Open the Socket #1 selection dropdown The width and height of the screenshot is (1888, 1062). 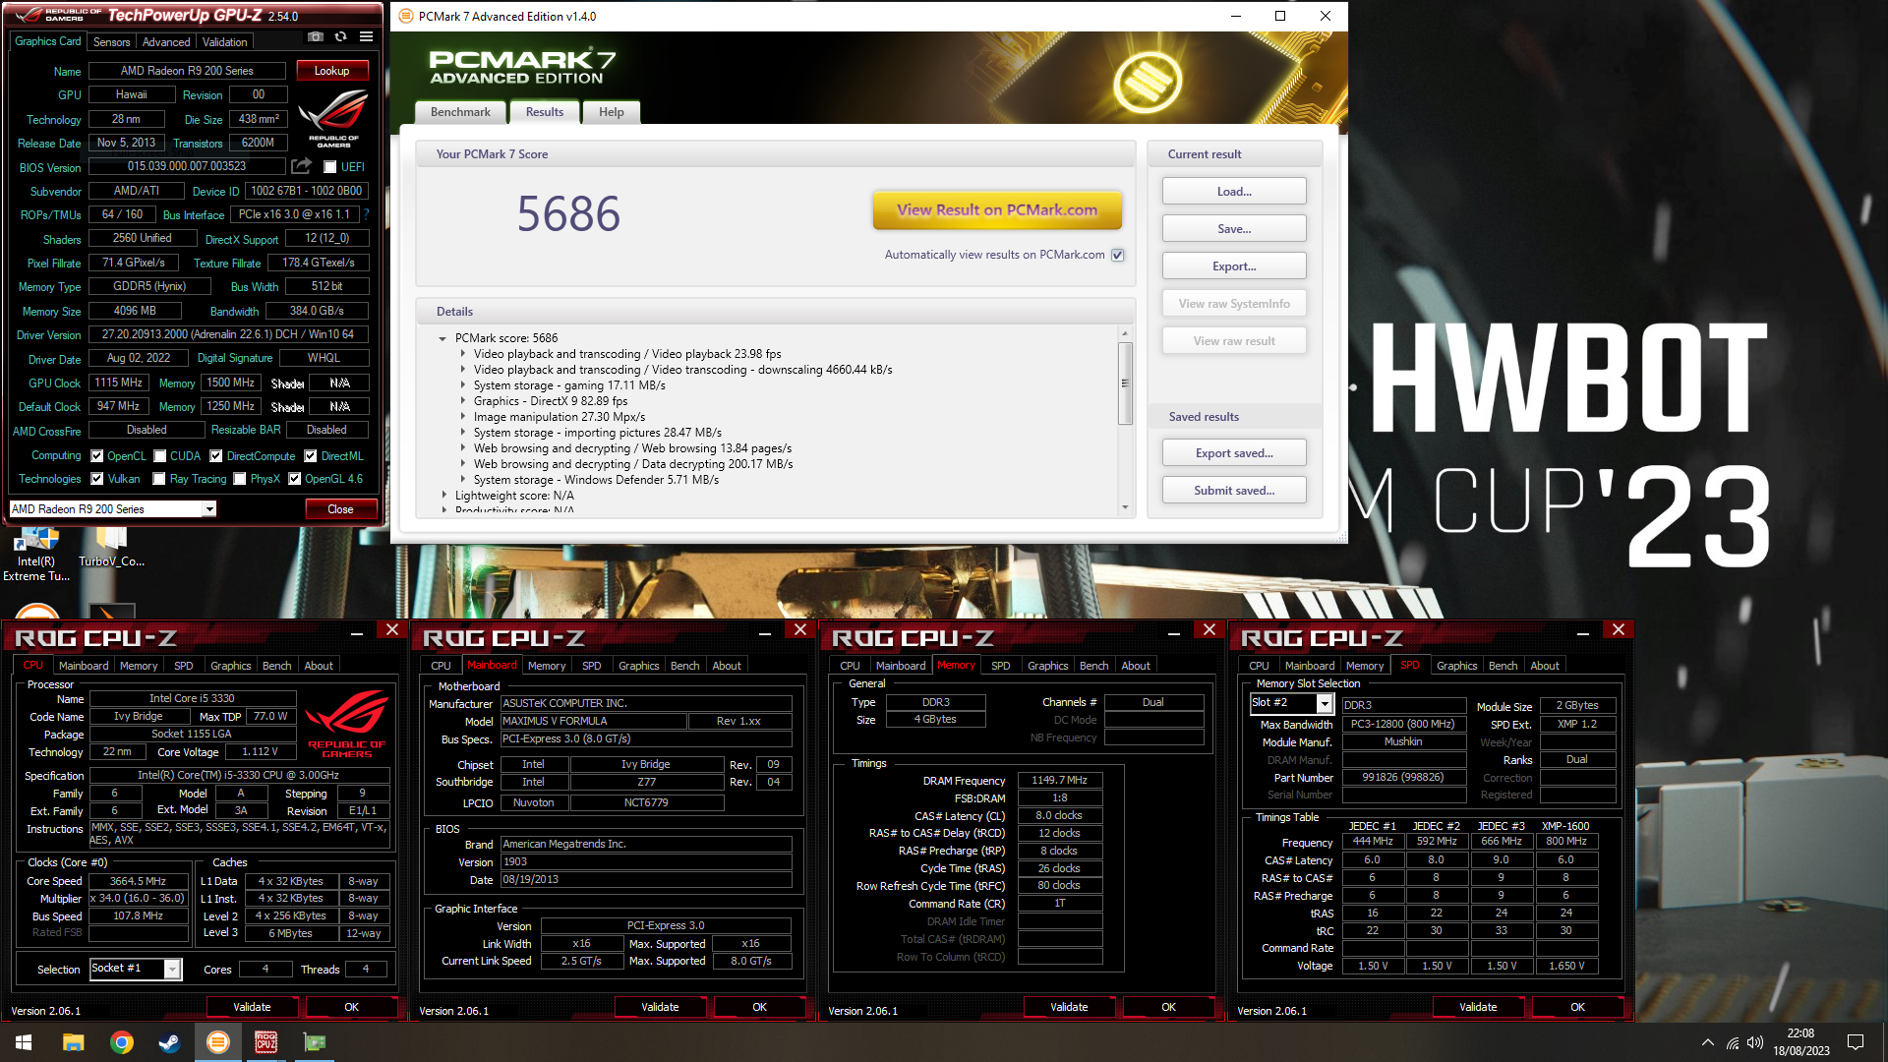[x=172, y=970]
